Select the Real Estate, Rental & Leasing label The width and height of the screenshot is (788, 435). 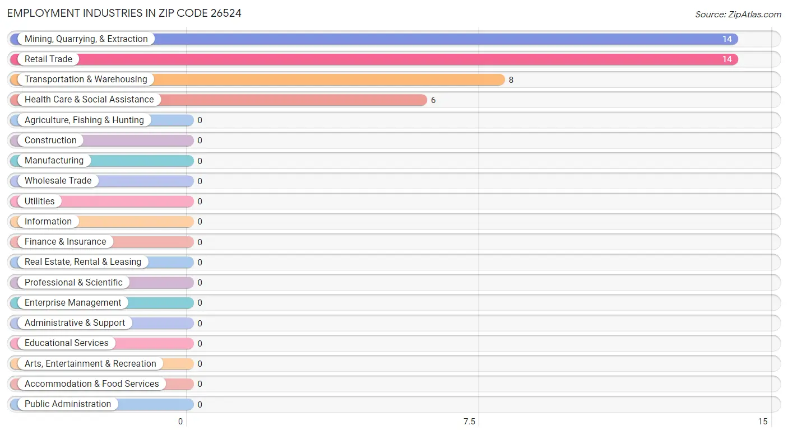(x=83, y=262)
